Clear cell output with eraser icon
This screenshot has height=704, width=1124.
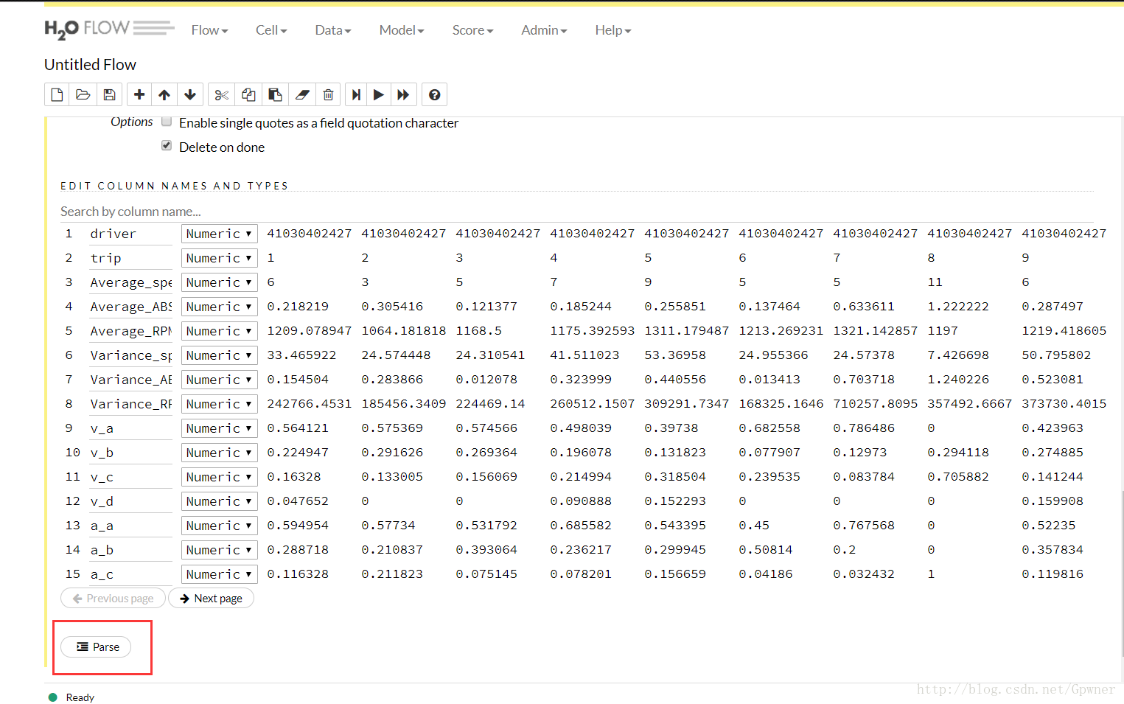(x=302, y=94)
